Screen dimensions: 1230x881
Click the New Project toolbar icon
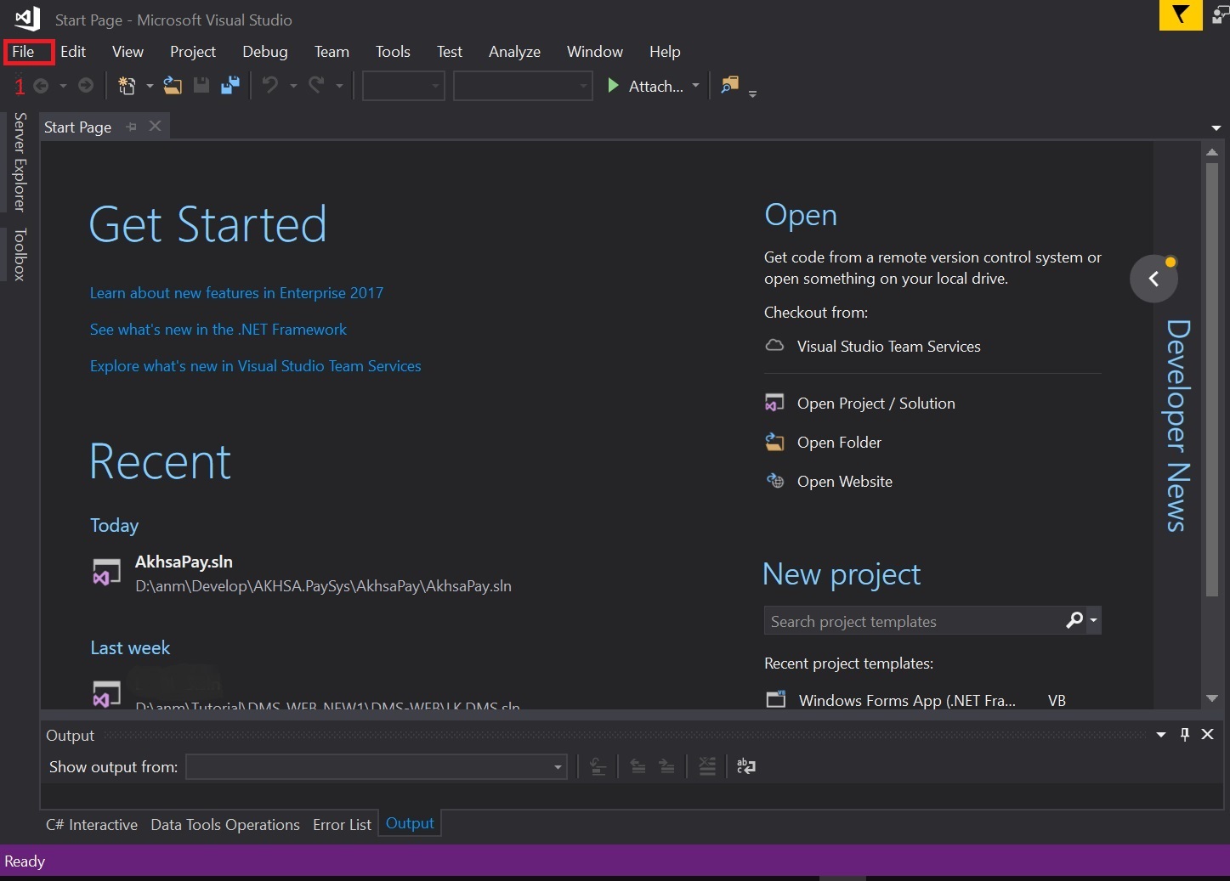coord(126,85)
